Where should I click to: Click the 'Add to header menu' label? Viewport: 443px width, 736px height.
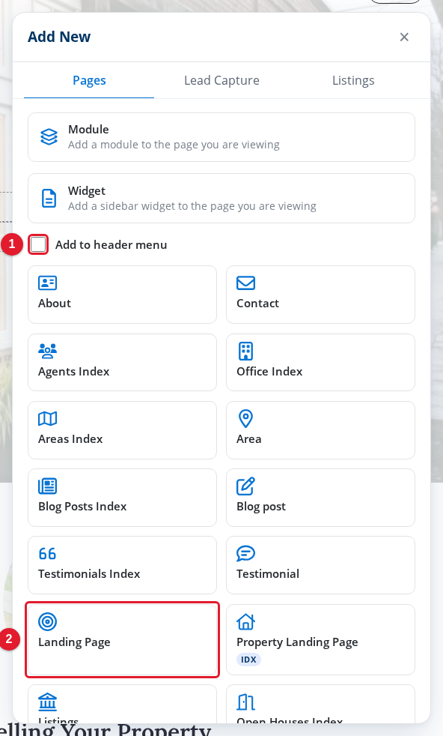pos(111,244)
